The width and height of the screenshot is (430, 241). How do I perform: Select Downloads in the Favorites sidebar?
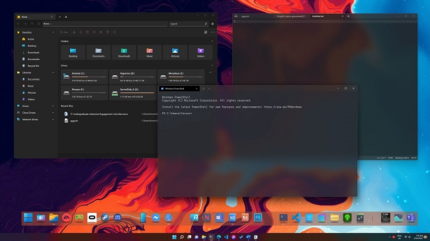33,52
